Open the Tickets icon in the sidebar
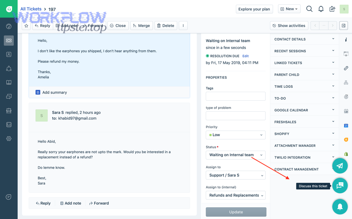 (9, 41)
